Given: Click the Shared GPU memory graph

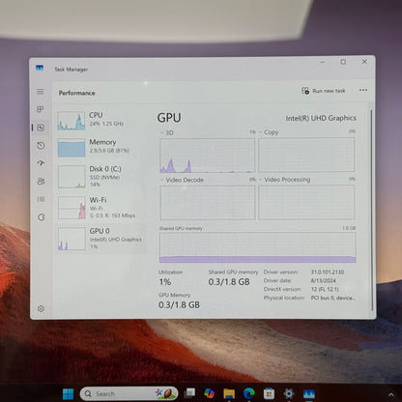Looking at the screenshot, I should [x=258, y=247].
